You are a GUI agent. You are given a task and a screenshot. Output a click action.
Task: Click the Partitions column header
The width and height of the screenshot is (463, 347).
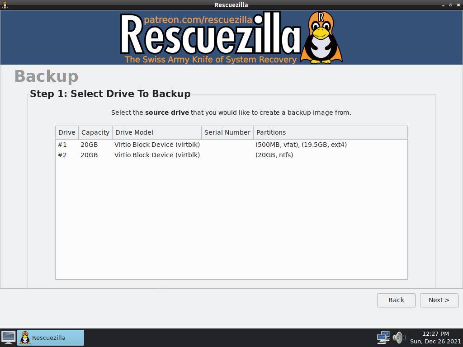331,132
